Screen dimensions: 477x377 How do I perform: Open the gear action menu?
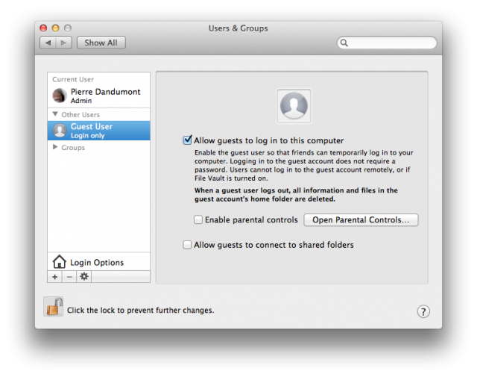[84, 277]
